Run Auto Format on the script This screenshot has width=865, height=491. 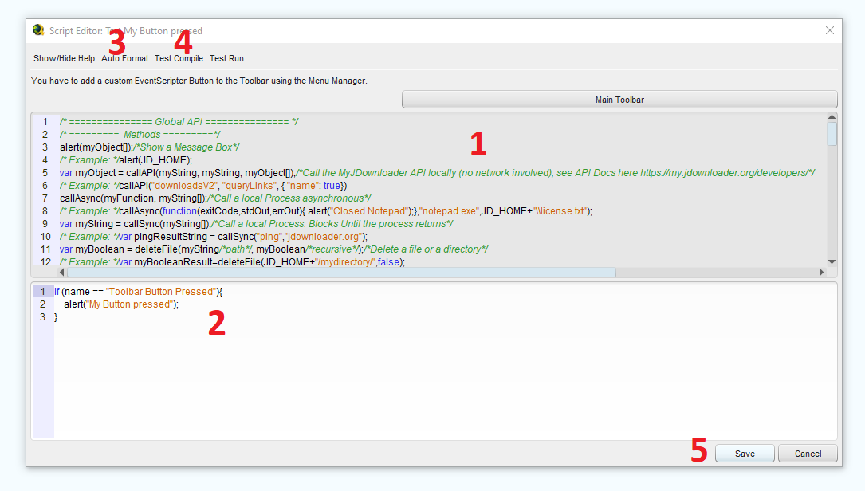[x=124, y=58]
